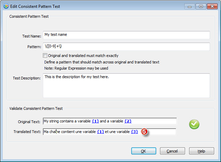Focus the Test Name field

click(x=126, y=35)
